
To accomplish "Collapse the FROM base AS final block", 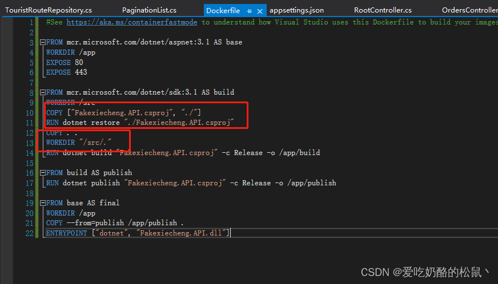I will coord(43,203).
